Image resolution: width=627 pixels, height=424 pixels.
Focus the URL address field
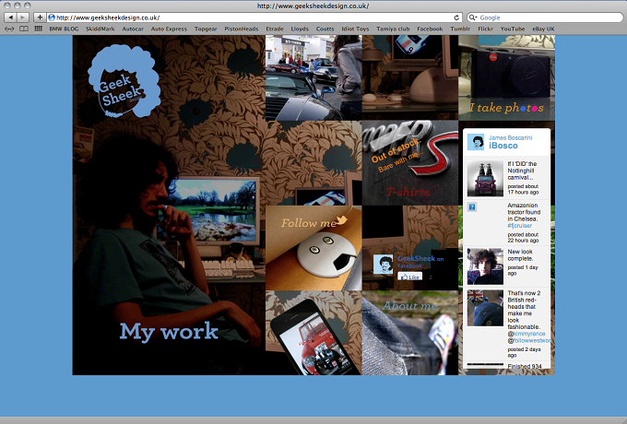pos(254,18)
